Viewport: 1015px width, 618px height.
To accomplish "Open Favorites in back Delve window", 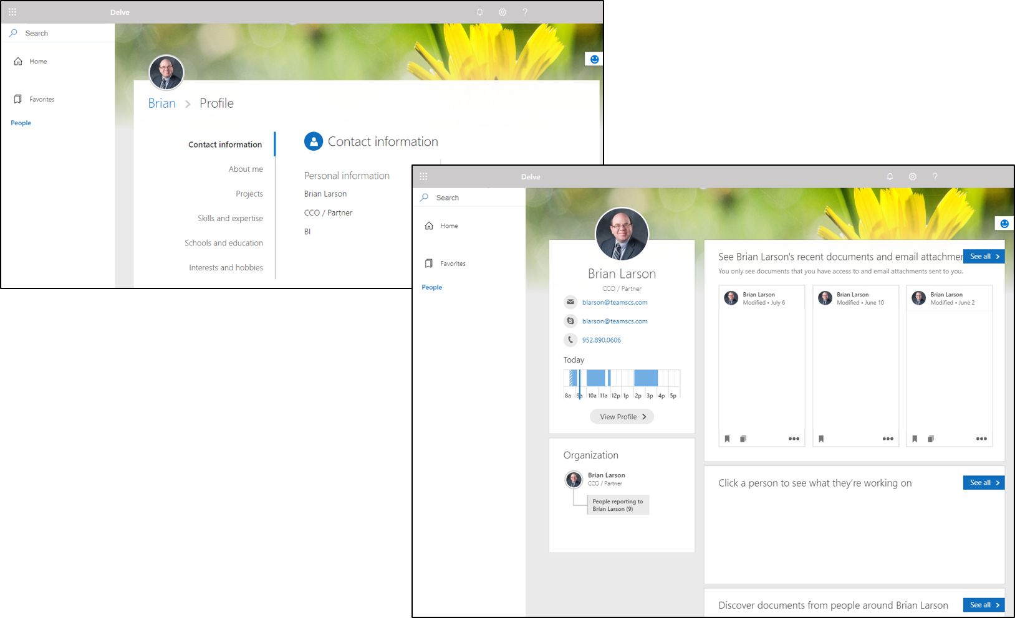I will pyautogui.click(x=42, y=99).
